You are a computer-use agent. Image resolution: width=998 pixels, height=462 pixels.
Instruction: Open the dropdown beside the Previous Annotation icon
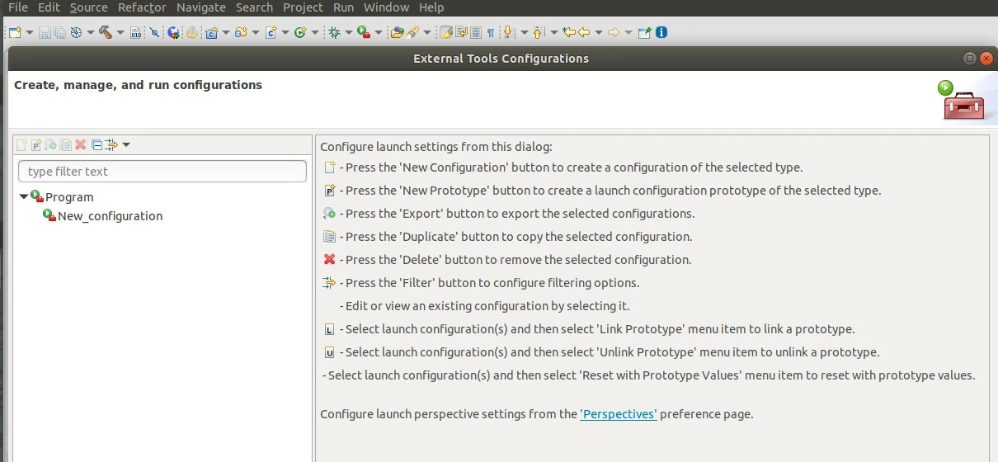(553, 33)
